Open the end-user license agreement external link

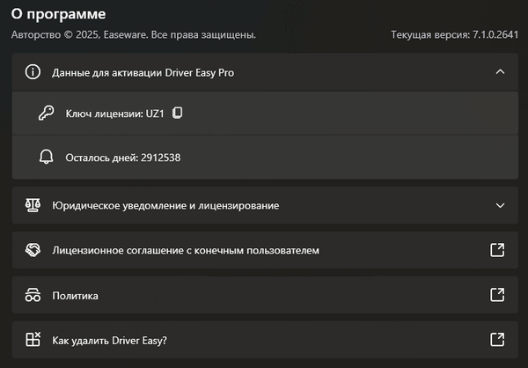[x=497, y=251]
